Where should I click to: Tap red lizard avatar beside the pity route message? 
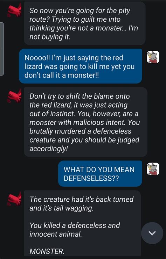coord(15,10)
